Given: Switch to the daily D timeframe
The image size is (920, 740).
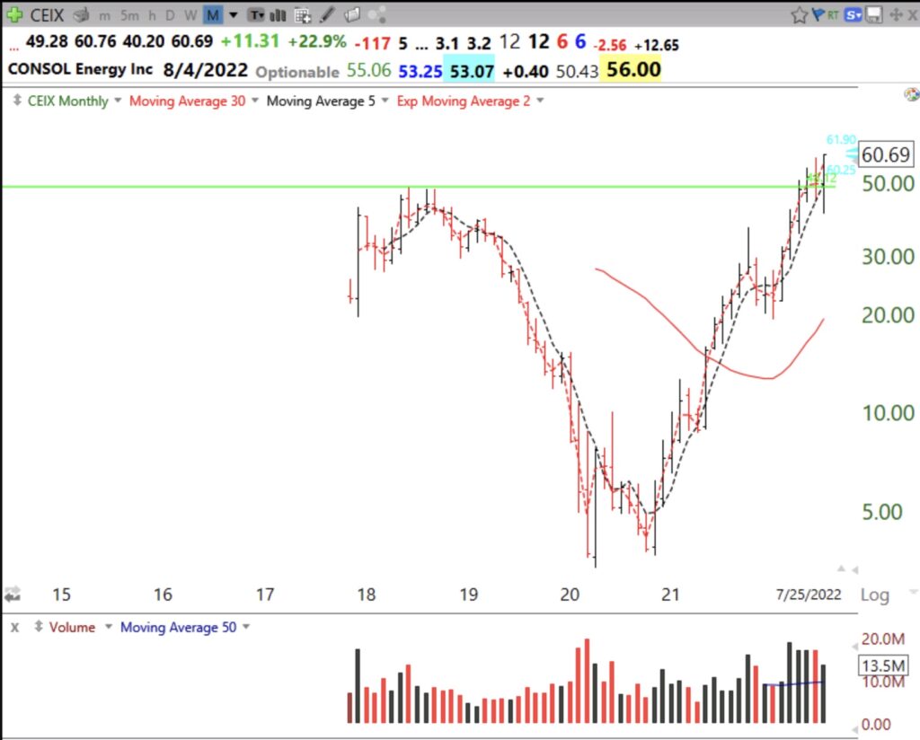Looking at the screenshot, I should [169, 15].
